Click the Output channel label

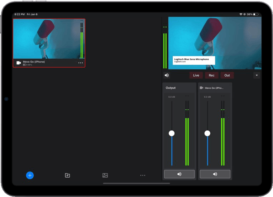171,88
